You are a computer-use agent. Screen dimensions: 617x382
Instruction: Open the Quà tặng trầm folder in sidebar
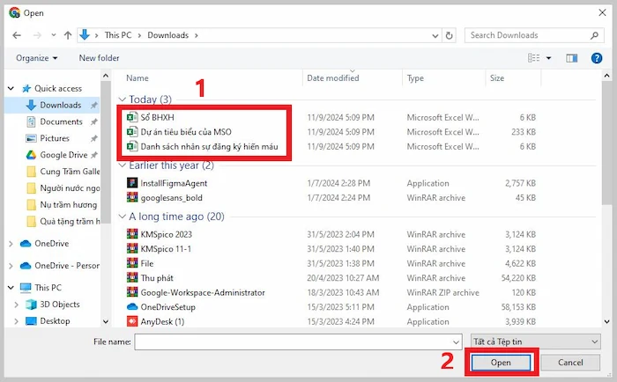[63, 221]
